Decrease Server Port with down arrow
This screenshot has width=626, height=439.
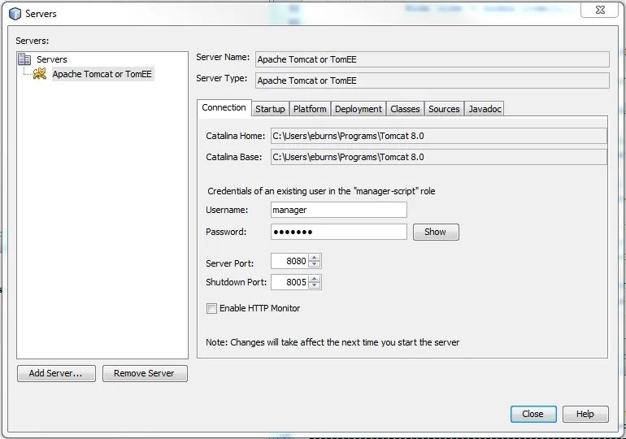tap(315, 264)
